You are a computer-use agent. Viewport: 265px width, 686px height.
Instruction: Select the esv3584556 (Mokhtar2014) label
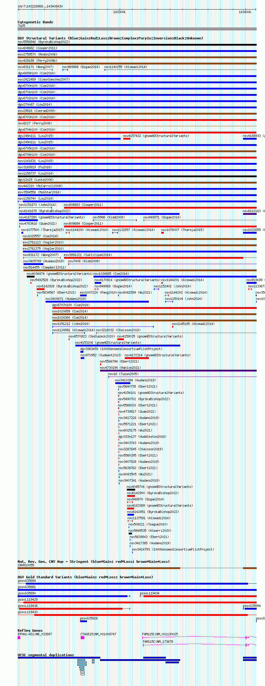(39, 192)
